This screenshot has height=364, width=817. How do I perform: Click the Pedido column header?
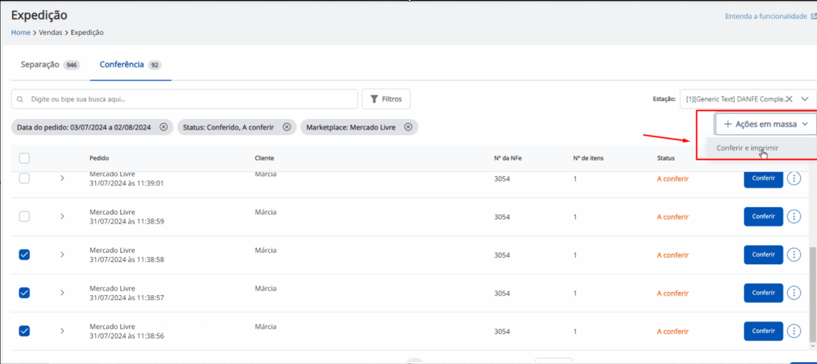pos(99,158)
